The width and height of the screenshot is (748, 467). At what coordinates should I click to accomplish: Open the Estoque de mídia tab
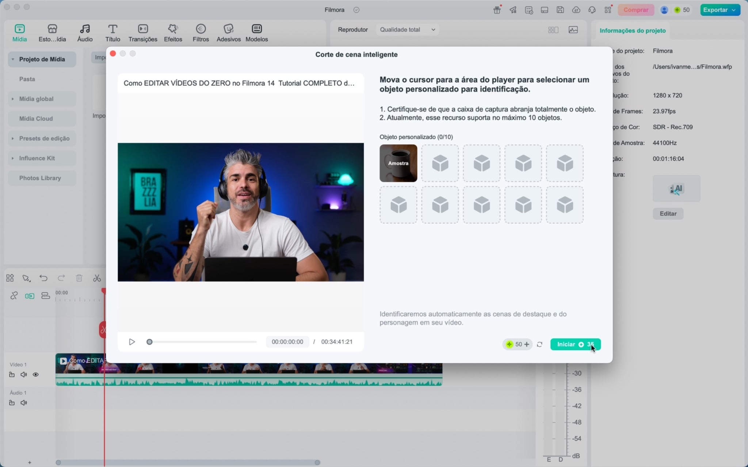point(52,33)
